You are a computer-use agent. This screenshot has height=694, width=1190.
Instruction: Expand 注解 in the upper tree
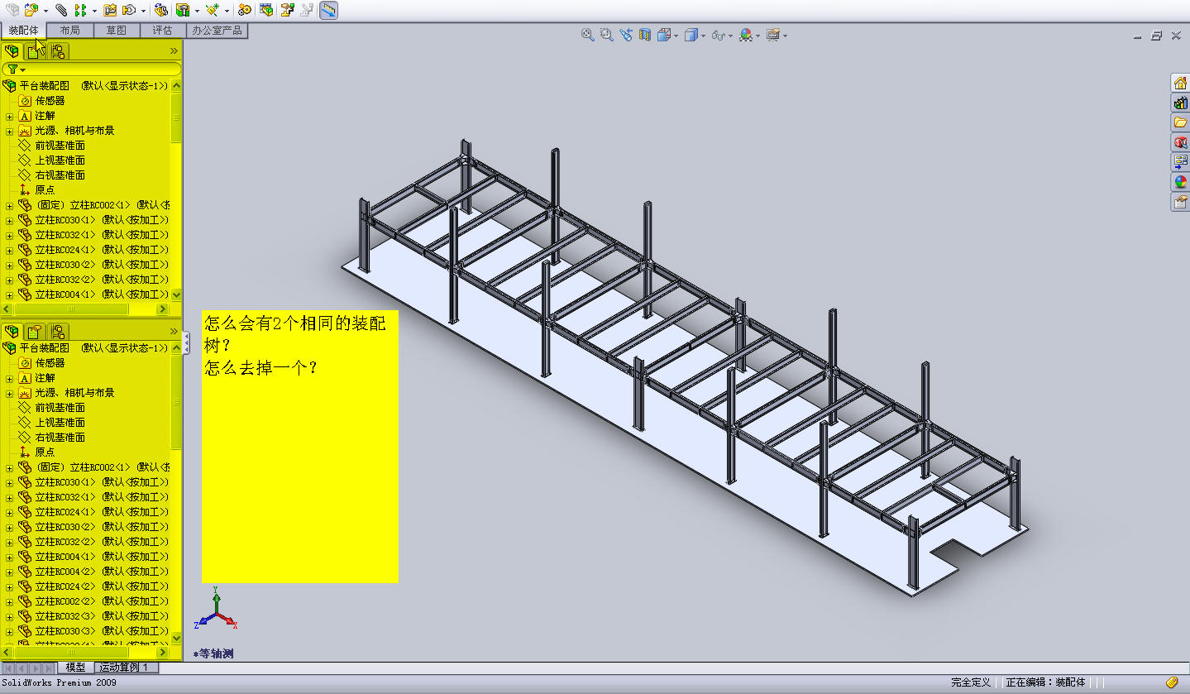(9, 116)
